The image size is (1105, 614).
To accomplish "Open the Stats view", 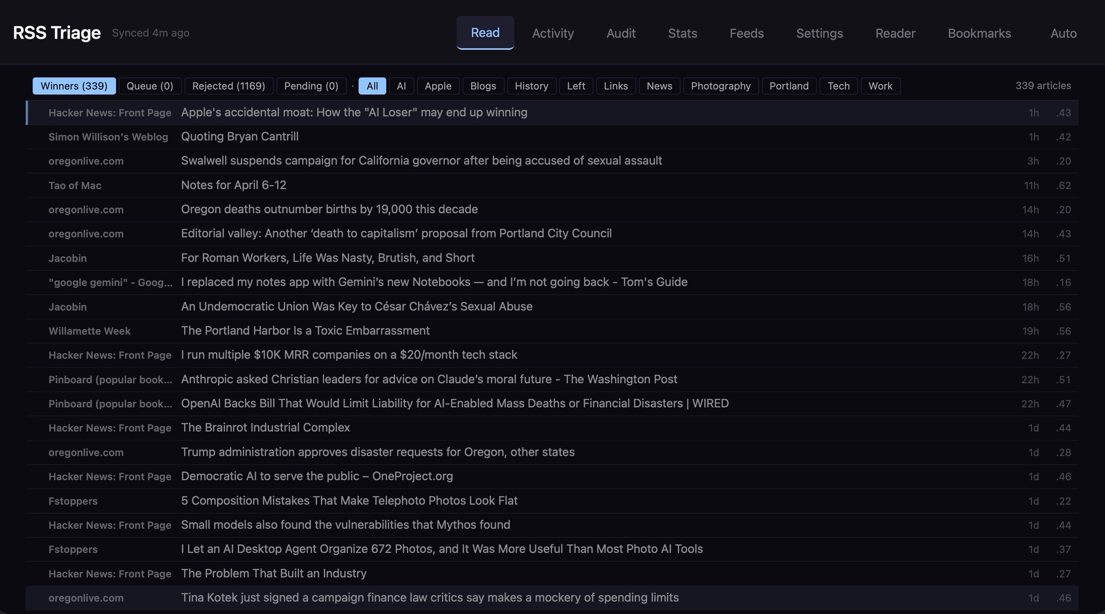I will (x=682, y=33).
